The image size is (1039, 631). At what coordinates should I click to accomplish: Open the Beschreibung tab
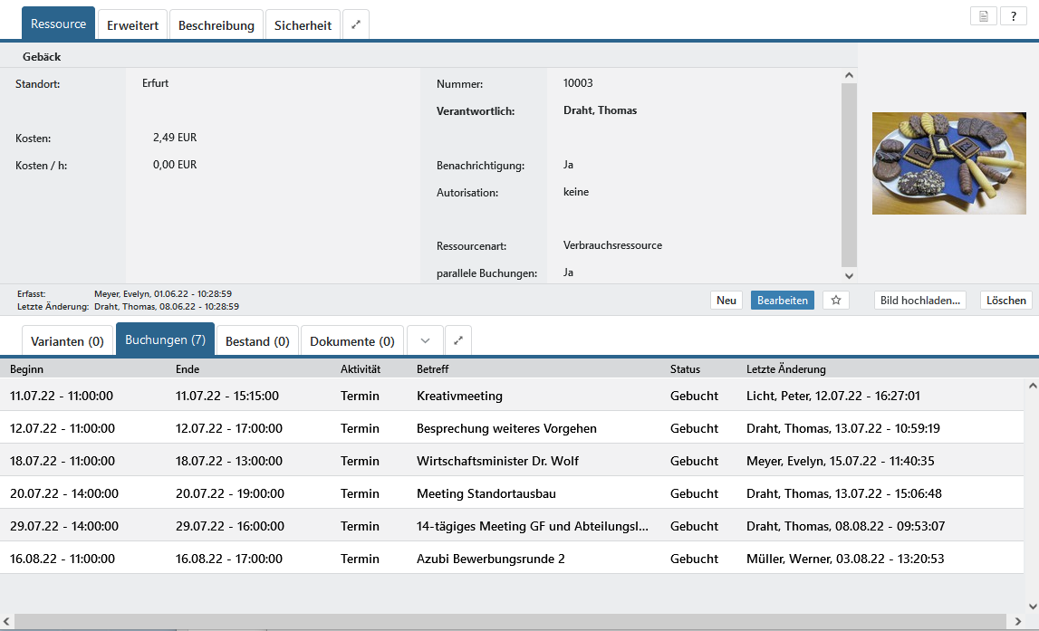point(216,25)
